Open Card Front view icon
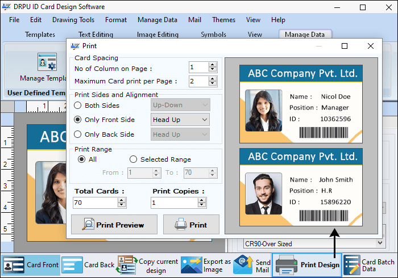The height and width of the screenshot is (278, 398). point(14,265)
